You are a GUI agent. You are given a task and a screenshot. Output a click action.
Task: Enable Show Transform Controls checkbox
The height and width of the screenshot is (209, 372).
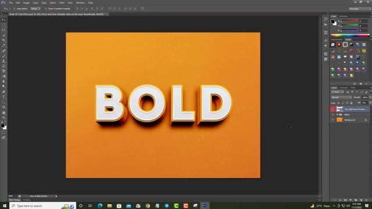[46, 9]
